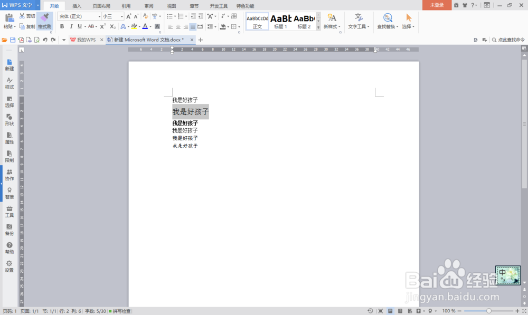Open the font size 小三 dropdown
The image size is (528, 315).
[121, 16]
